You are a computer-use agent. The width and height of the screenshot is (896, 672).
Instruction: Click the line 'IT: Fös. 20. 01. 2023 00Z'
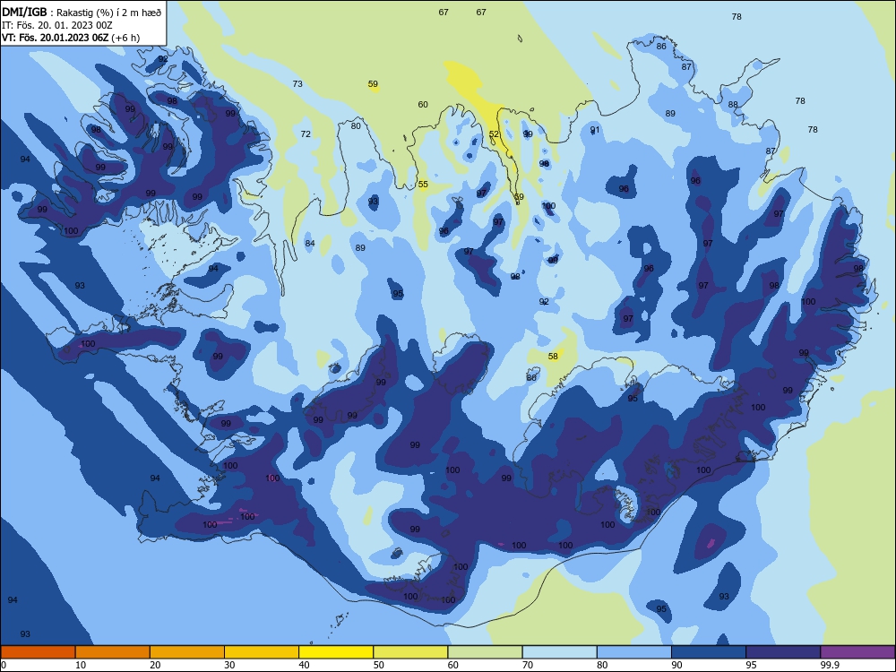coord(56,25)
